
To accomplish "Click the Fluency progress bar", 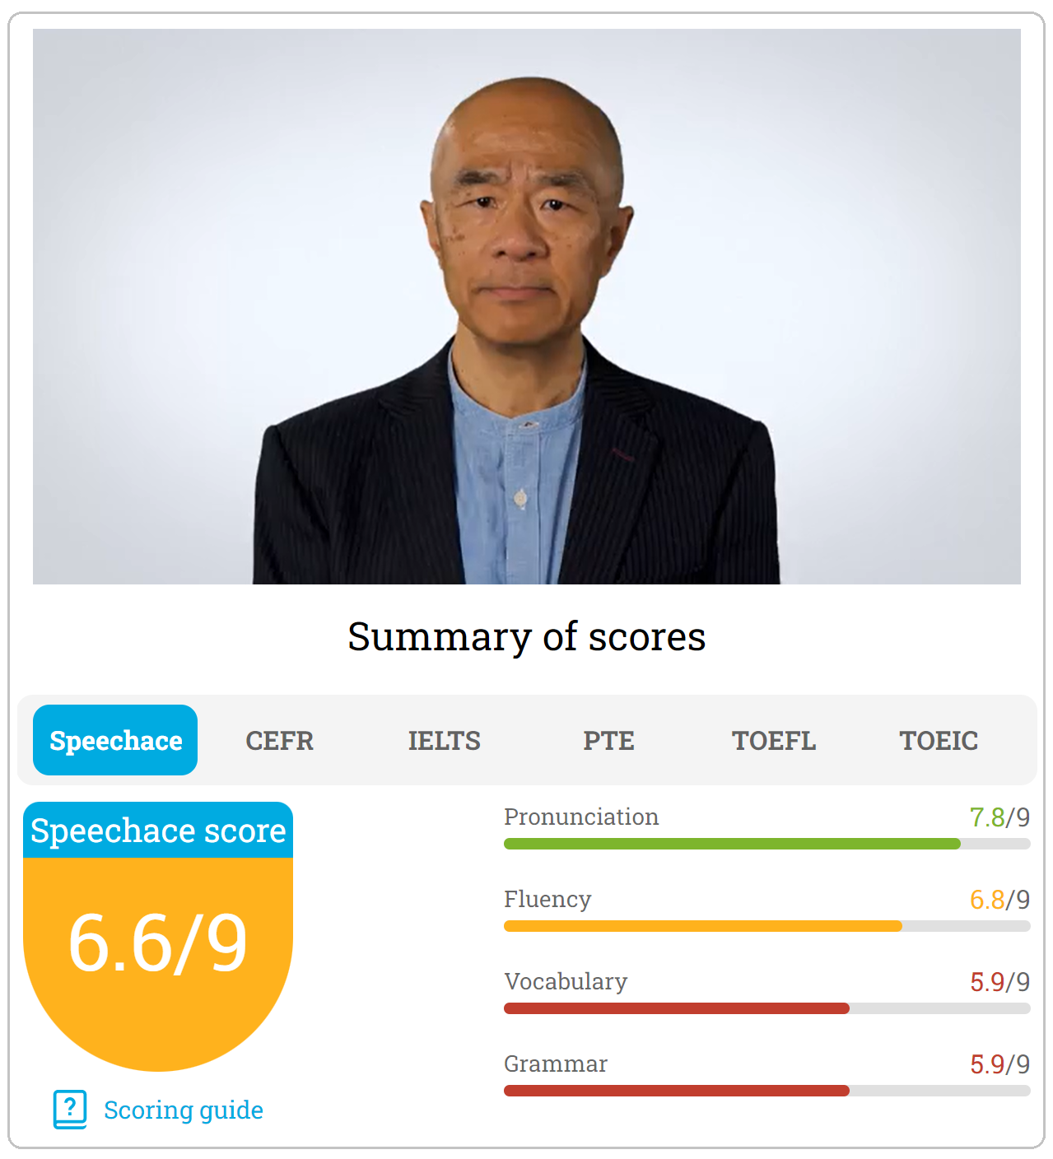I will coord(766,925).
